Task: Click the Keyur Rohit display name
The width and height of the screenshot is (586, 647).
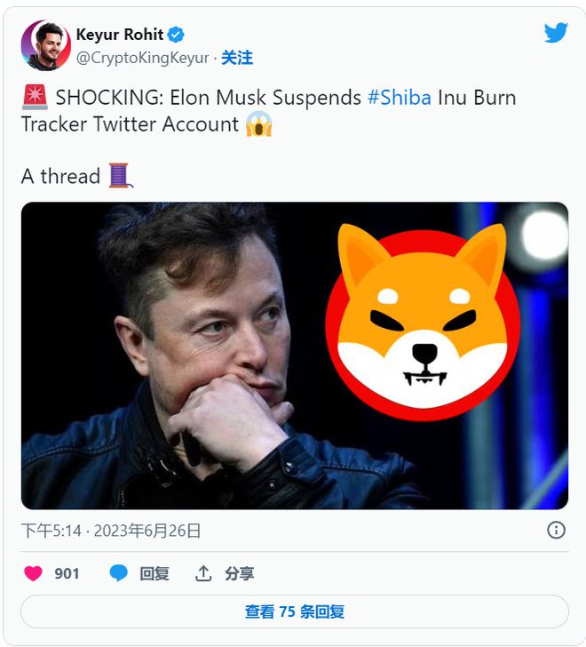Action: tap(120, 36)
